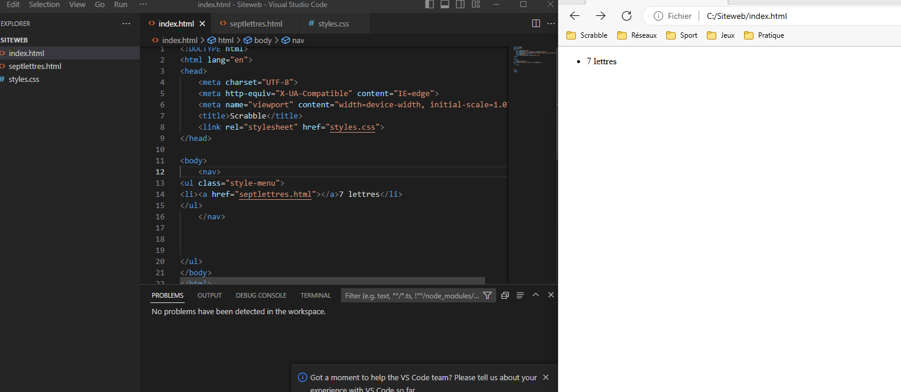Click the ul class="style-menu" code line

point(232,183)
